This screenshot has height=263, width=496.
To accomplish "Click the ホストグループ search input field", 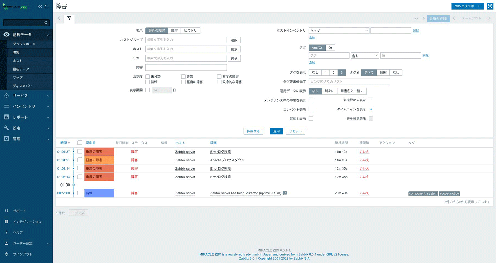I will pos(186,40).
